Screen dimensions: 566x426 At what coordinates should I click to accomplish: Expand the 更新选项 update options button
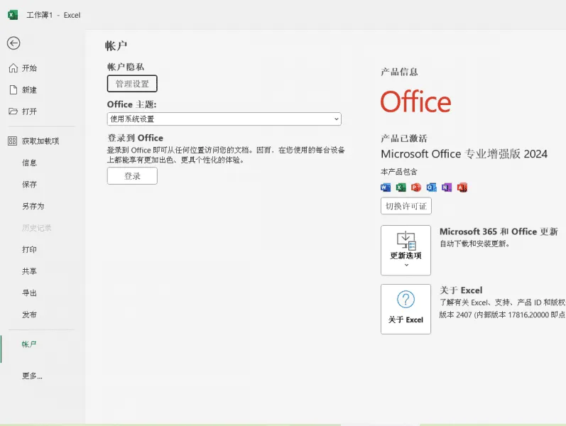406,250
